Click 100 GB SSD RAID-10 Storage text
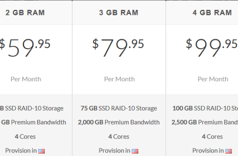The width and height of the screenshot is (238, 156). (x=205, y=108)
